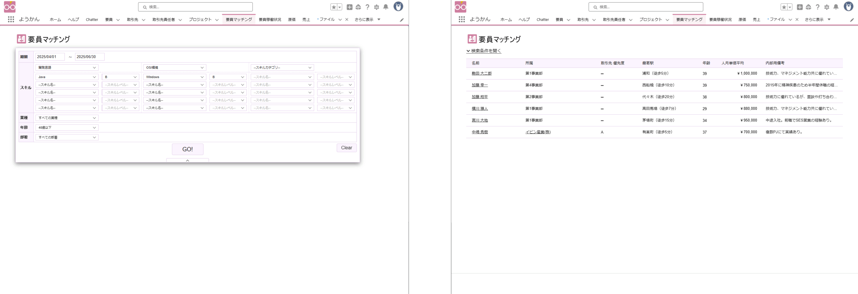Open Chatter tab in right window
The image size is (858, 294).
click(542, 19)
